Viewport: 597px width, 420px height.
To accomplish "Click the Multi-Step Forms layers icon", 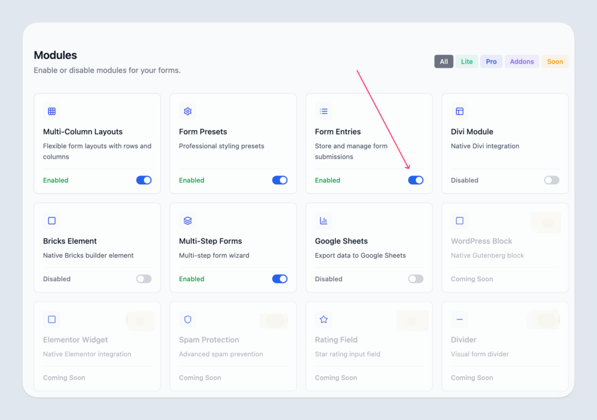I will 188,221.
